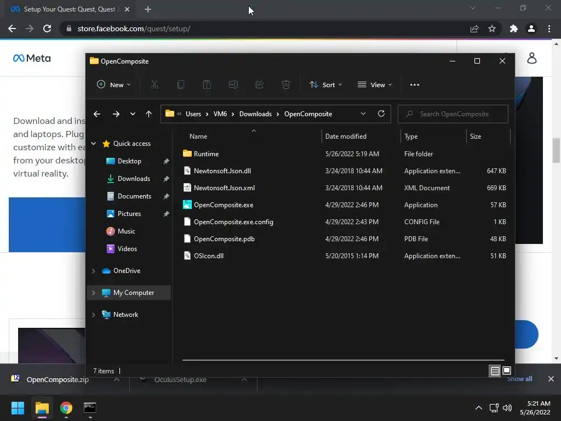Viewport: 561px width, 421px height.
Task: Expand address bar history dropdown
Action: tap(363, 113)
